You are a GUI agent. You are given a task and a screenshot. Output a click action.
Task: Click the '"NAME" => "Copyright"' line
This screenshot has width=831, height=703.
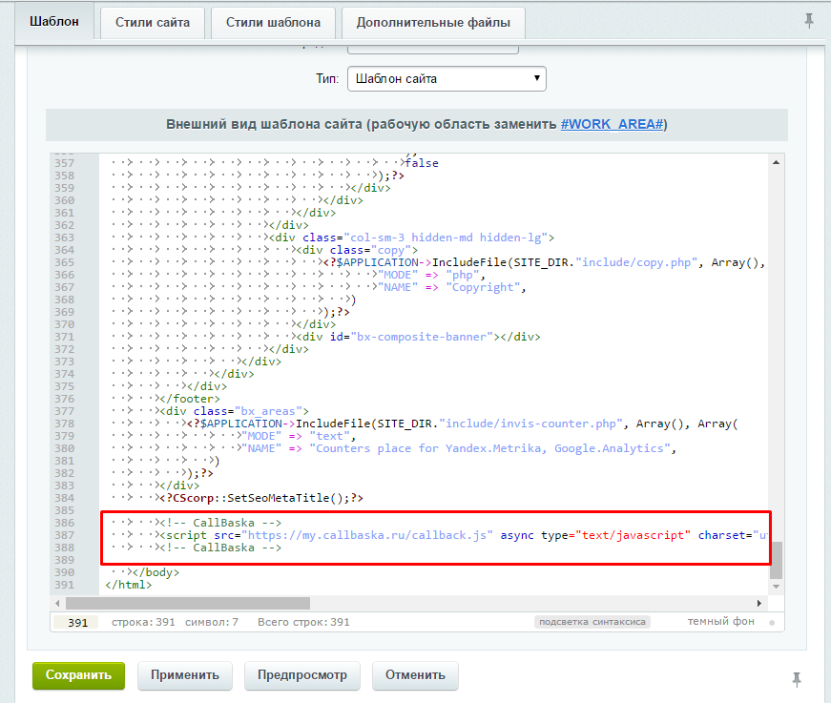tap(451, 288)
